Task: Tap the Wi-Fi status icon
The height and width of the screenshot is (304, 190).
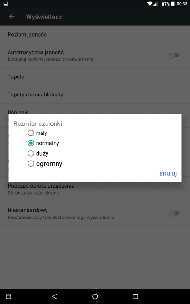Action: (x=150, y=4)
